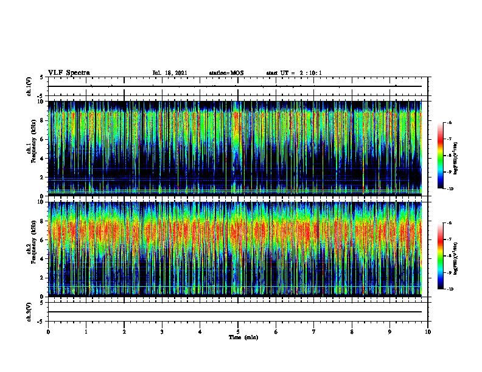482x372 pixels.
Task: Click the '4' kHz tick on ch.1 axis
Action: click(x=43, y=158)
